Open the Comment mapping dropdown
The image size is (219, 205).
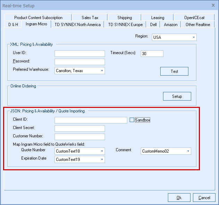(166, 151)
